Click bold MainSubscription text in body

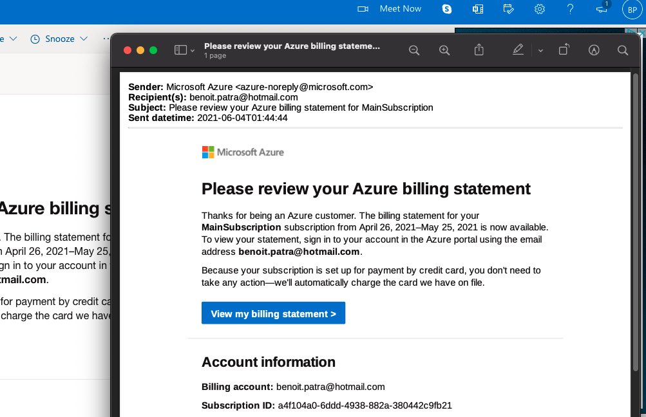(242, 227)
